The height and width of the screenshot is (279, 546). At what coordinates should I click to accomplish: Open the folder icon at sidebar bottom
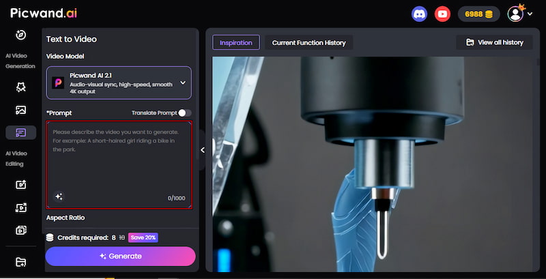point(20,262)
